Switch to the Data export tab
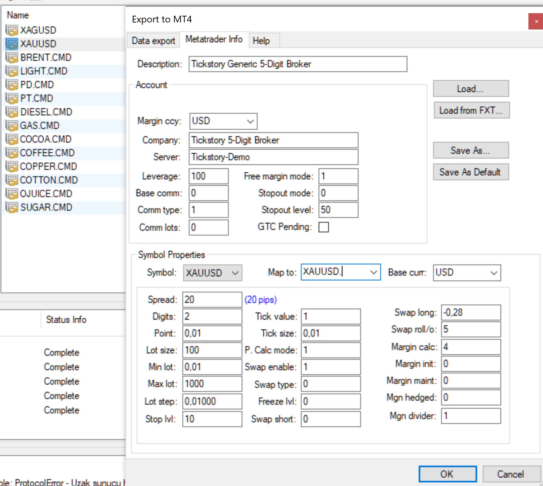The width and height of the screenshot is (543, 486). [x=153, y=41]
